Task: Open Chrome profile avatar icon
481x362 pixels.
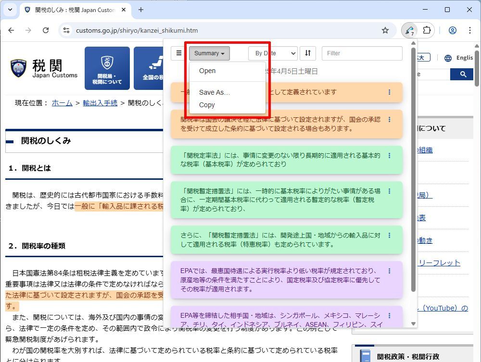Action: click(453, 30)
